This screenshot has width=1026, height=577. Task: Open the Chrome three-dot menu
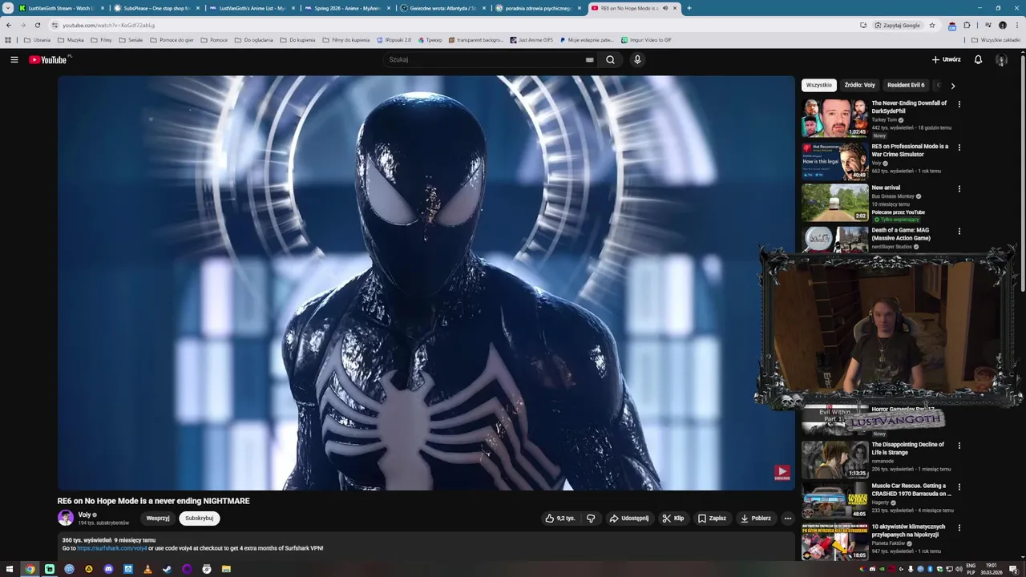pos(1016,25)
